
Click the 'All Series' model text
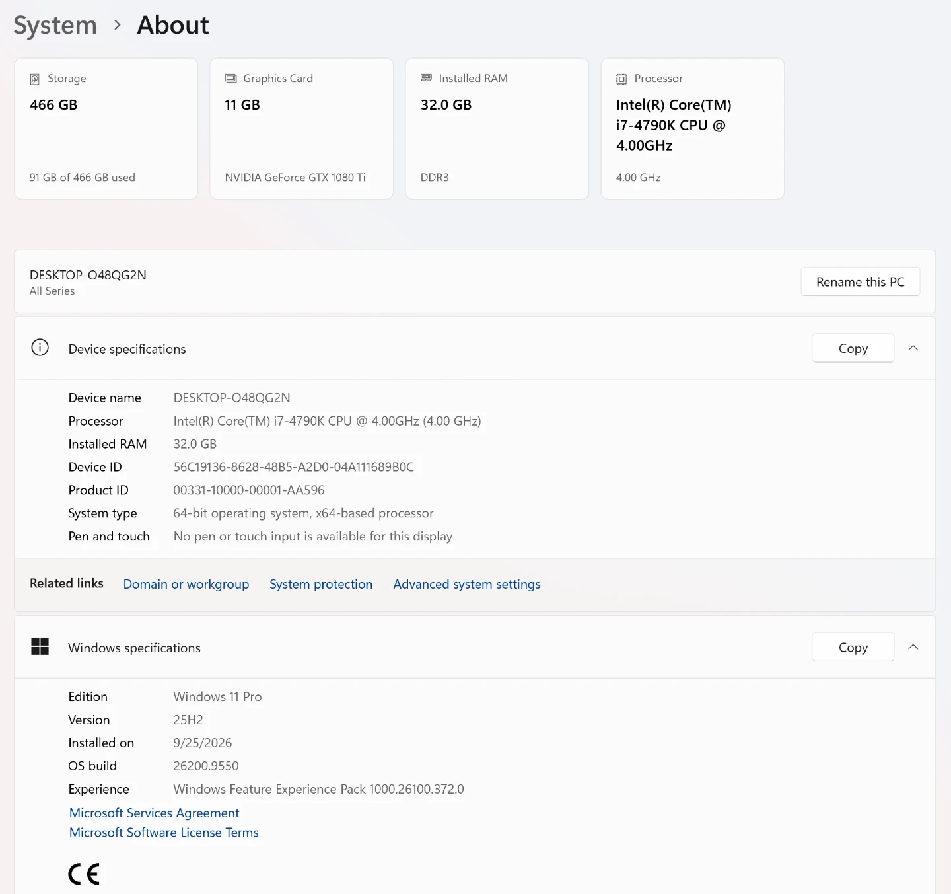(52, 291)
